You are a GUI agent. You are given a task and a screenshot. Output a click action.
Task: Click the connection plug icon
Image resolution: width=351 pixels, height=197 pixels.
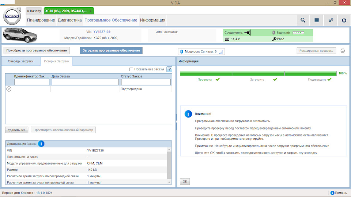[x=248, y=32]
